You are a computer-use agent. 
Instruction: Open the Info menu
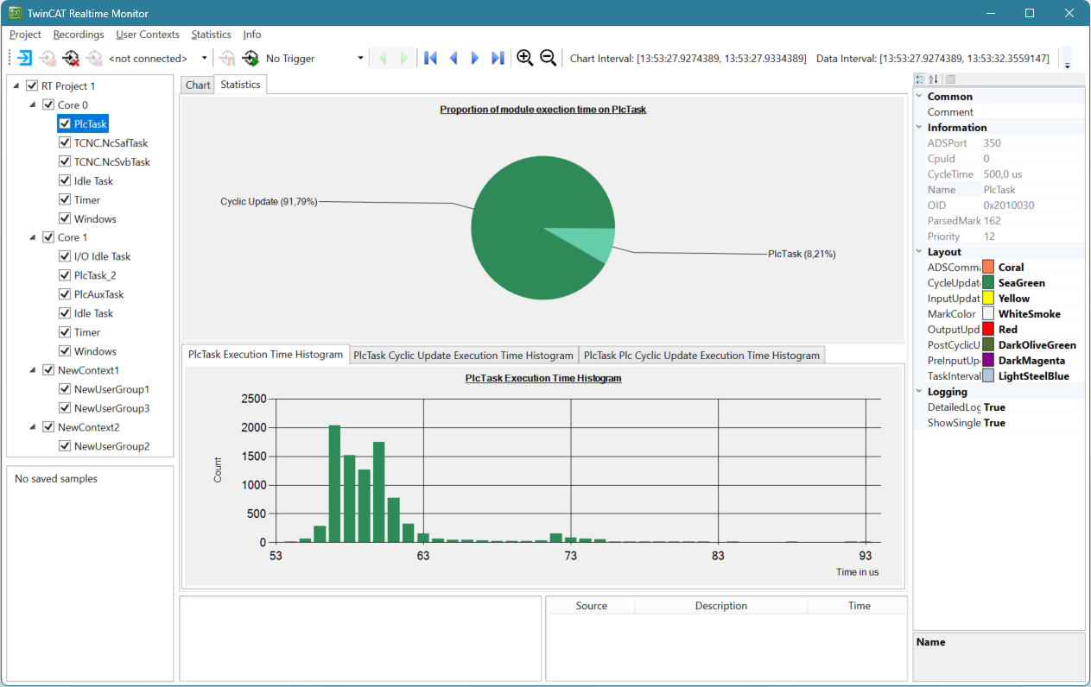pyautogui.click(x=252, y=35)
